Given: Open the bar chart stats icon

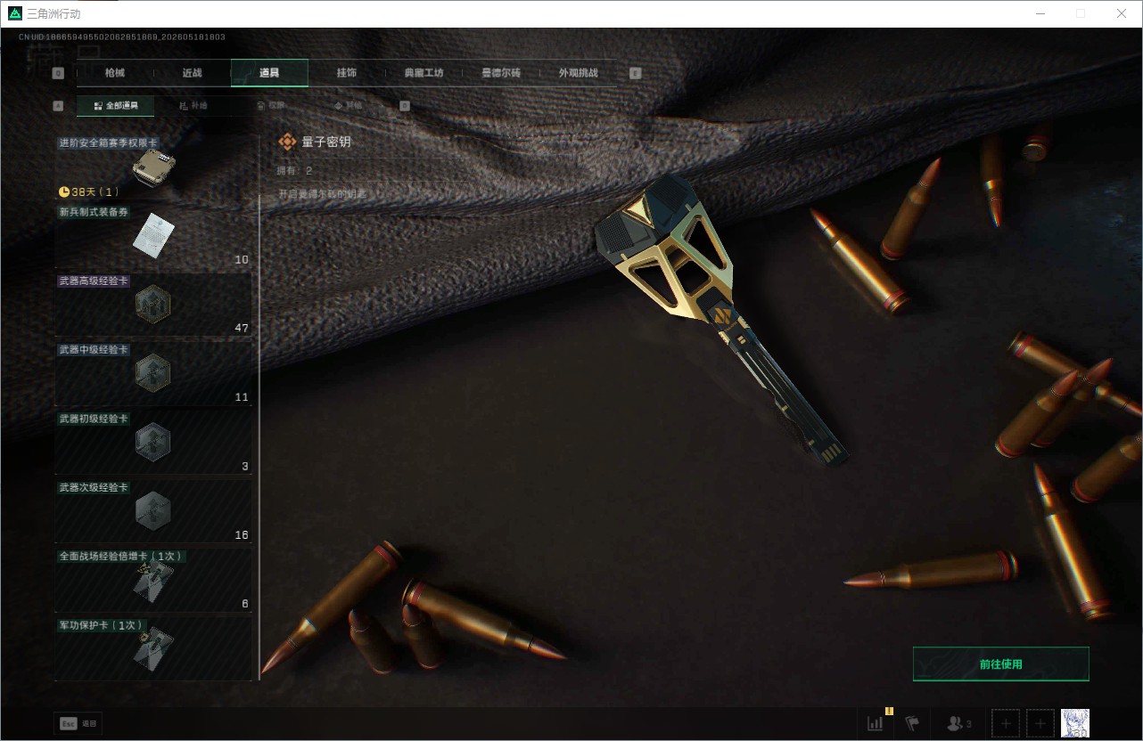Looking at the screenshot, I should (x=876, y=723).
